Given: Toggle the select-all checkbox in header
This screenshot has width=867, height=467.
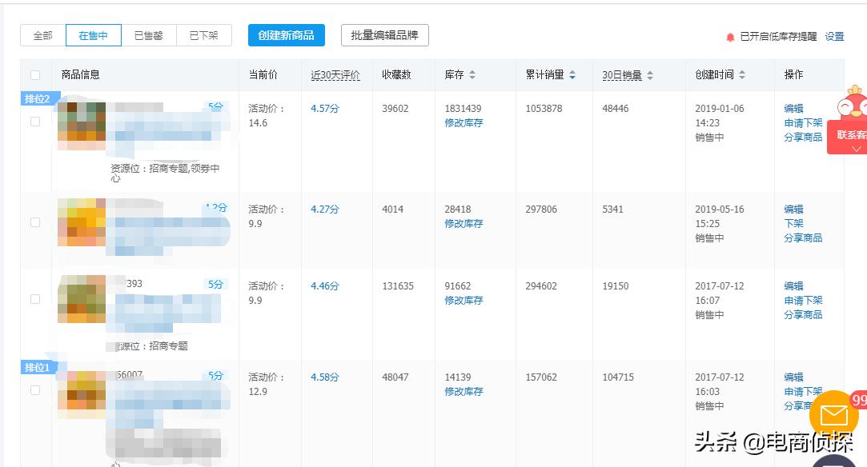Looking at the screenshot, I should [x=35, y=75].
